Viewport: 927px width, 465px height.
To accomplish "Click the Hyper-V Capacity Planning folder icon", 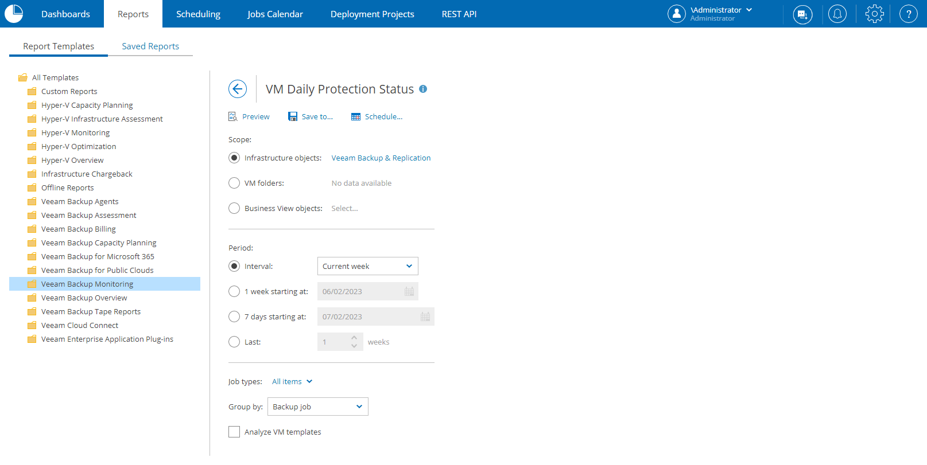I will coord(32,105).
